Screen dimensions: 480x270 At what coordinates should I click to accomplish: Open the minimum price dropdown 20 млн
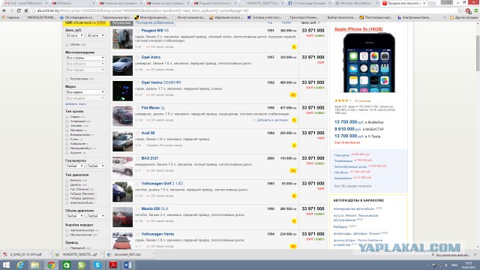(x=74, y=35)
